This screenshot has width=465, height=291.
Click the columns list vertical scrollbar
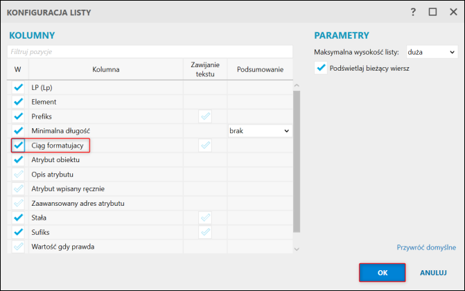pos(297,159)
